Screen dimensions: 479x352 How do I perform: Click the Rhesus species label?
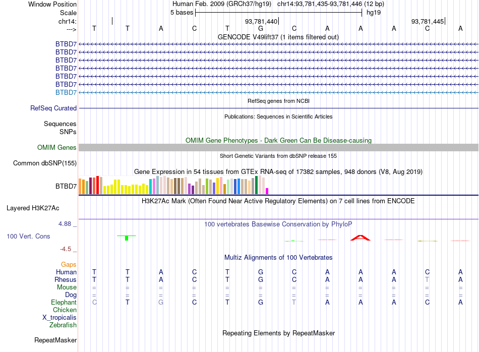[66, 280]
